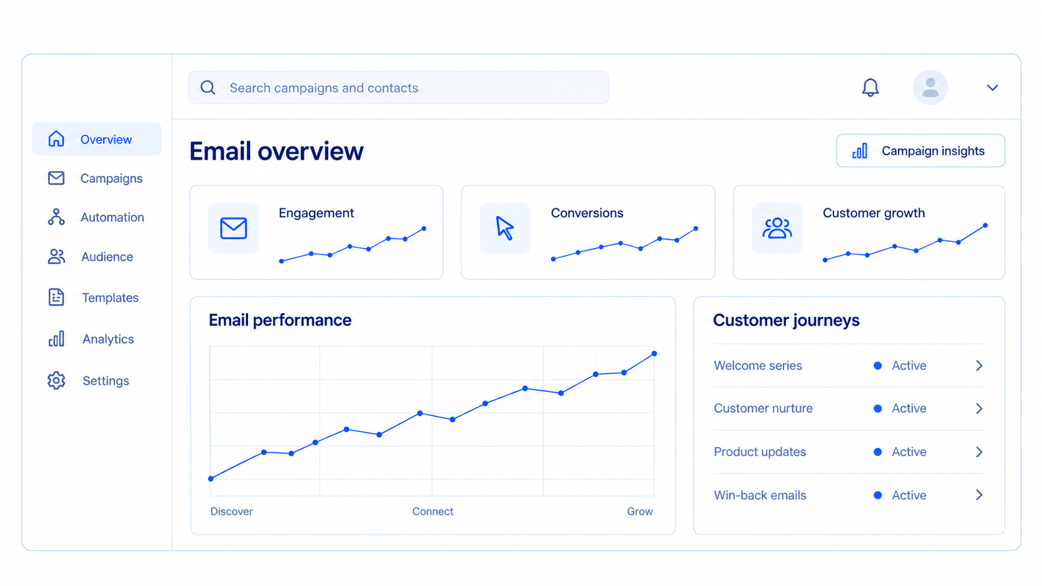Open Win-back emails journey chevron
Image resolution: width=1042 pixels, height=586 pixels.
(979, 495)
